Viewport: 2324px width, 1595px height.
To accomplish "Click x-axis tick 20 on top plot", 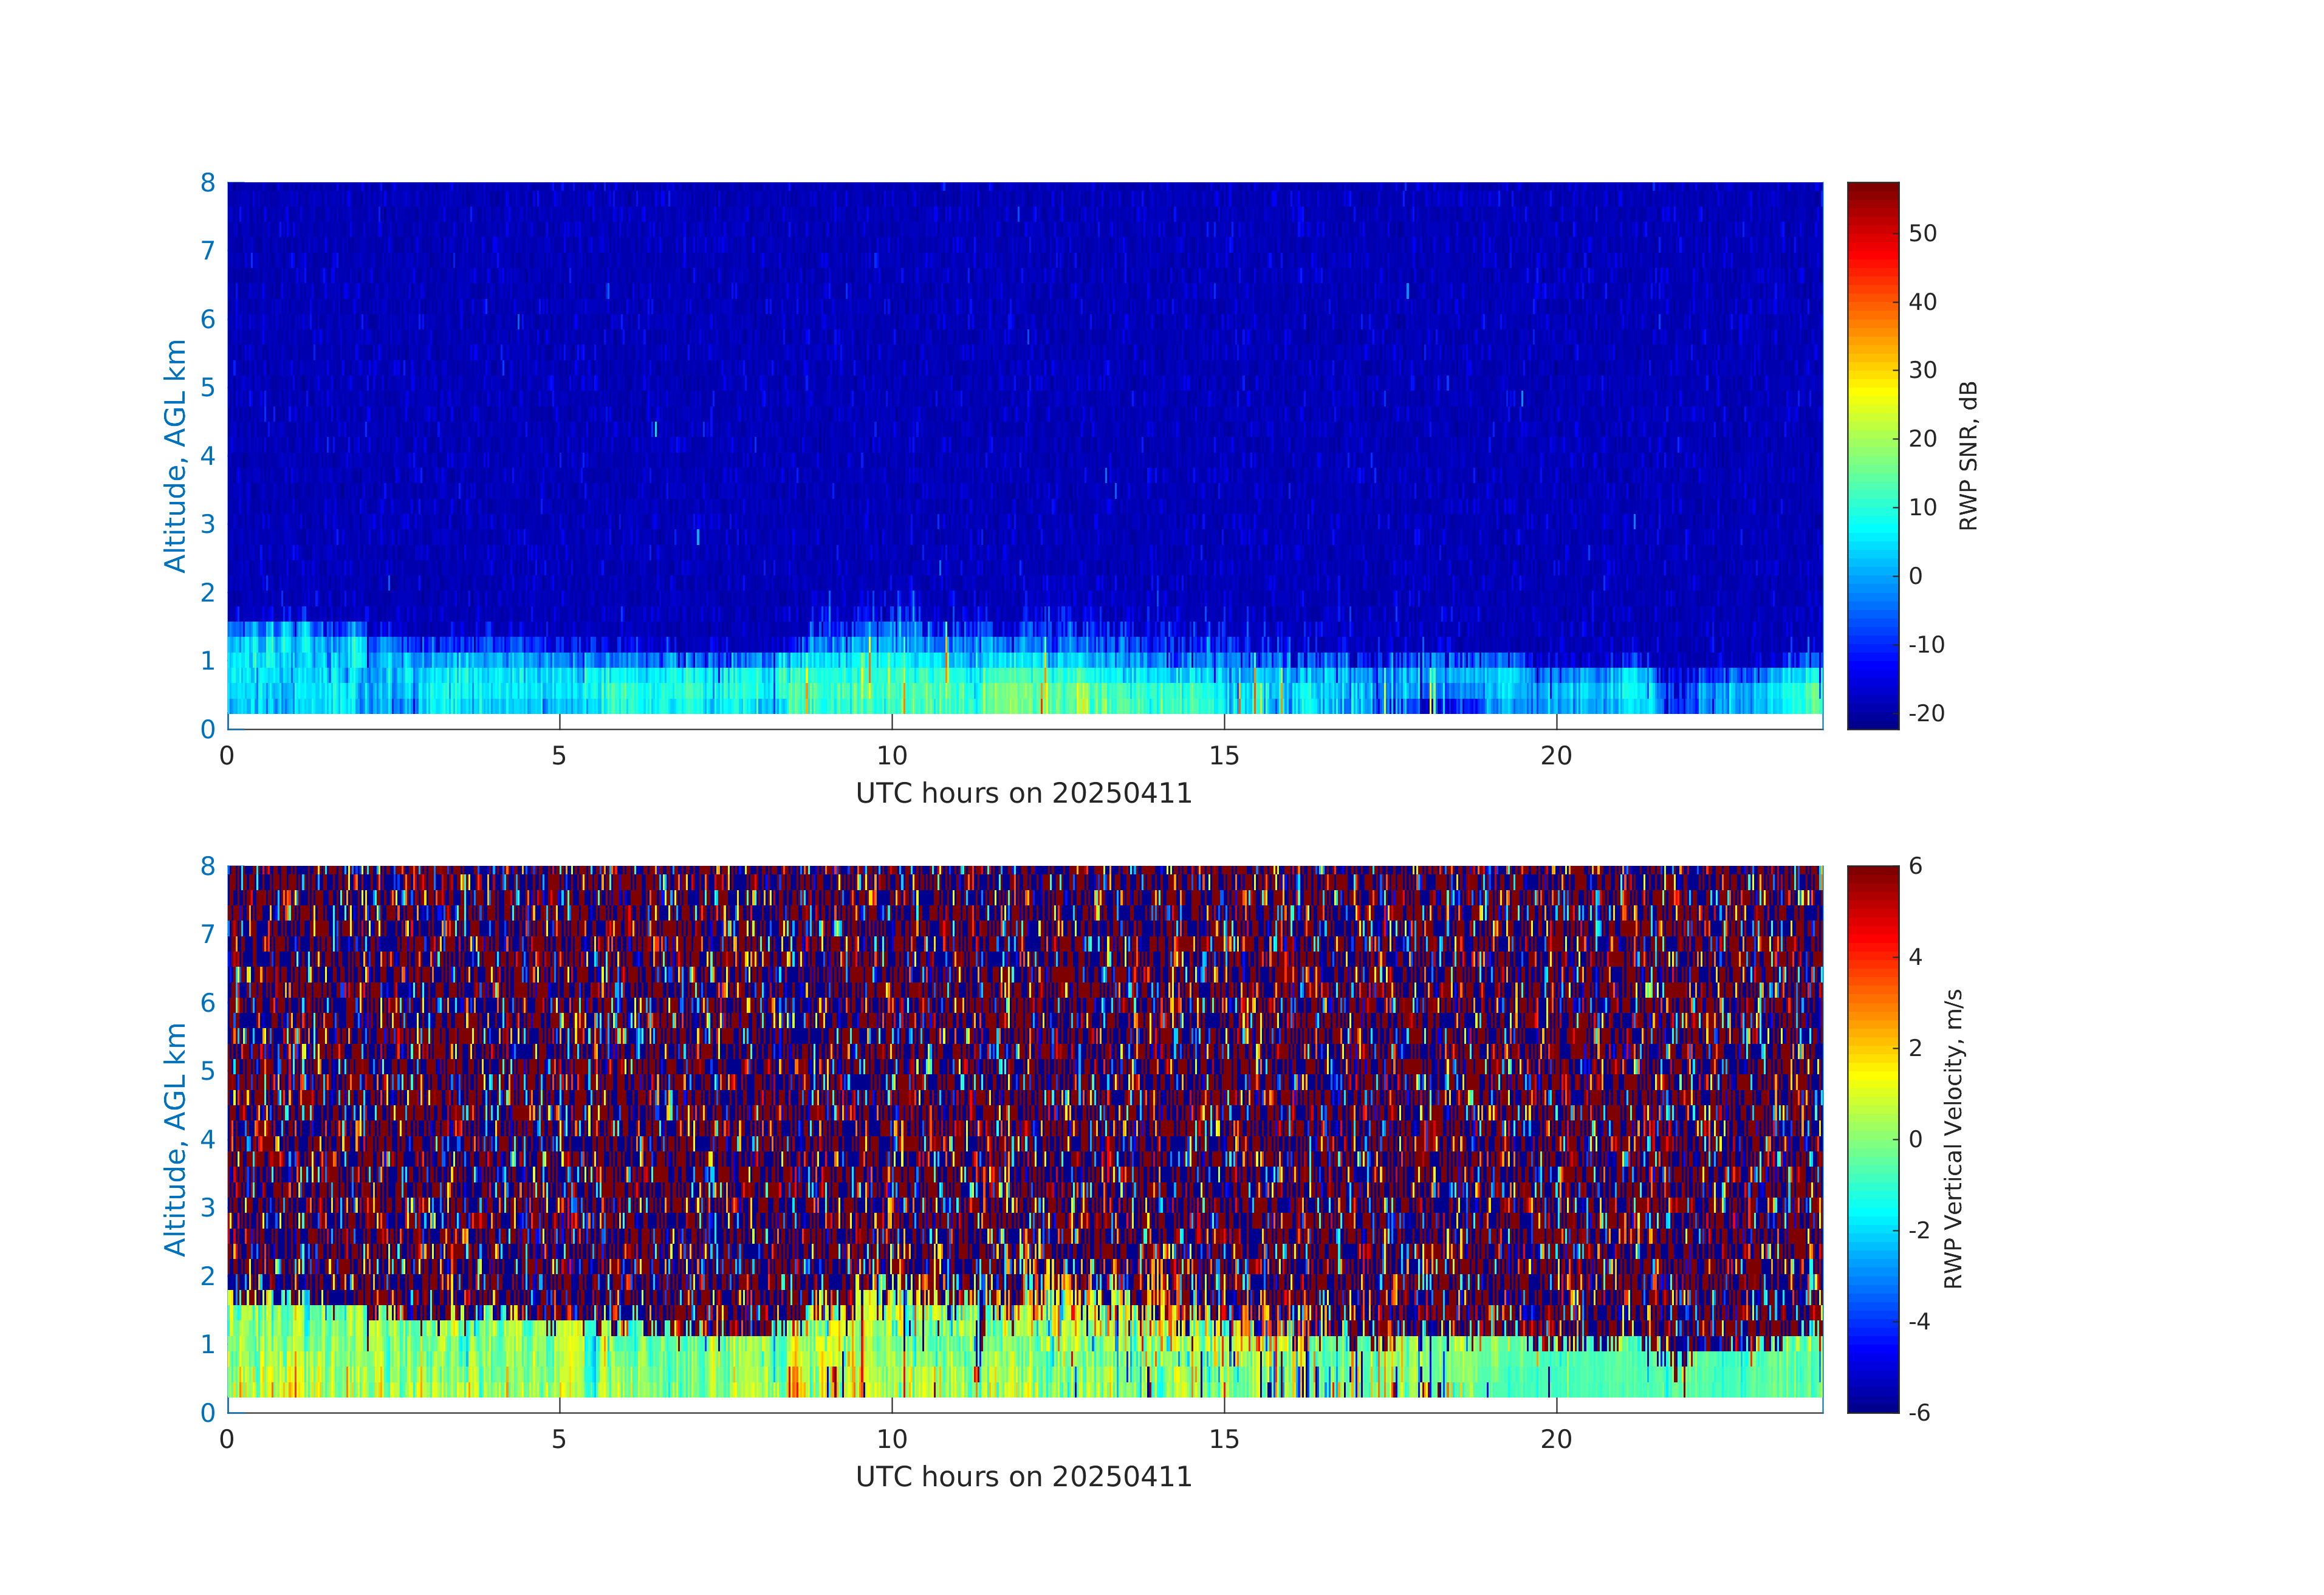I will (1556, 756).
